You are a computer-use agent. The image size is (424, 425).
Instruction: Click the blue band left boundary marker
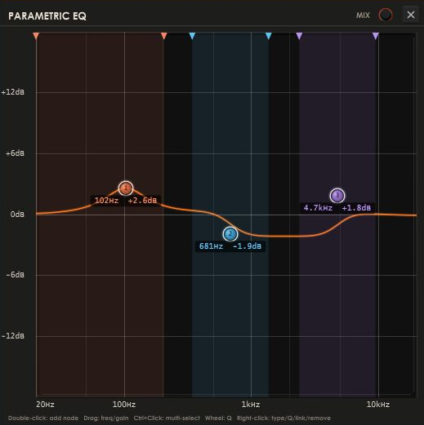[x=192, y=36]
